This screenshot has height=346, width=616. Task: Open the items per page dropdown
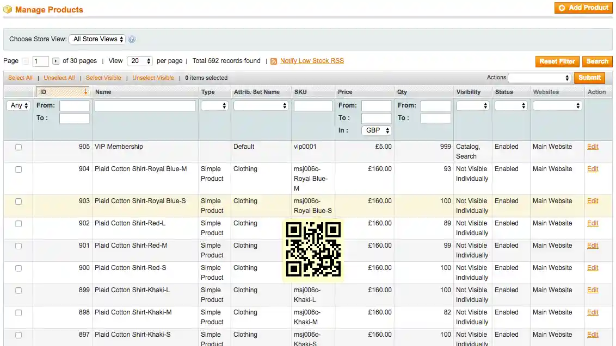point(140,61)
